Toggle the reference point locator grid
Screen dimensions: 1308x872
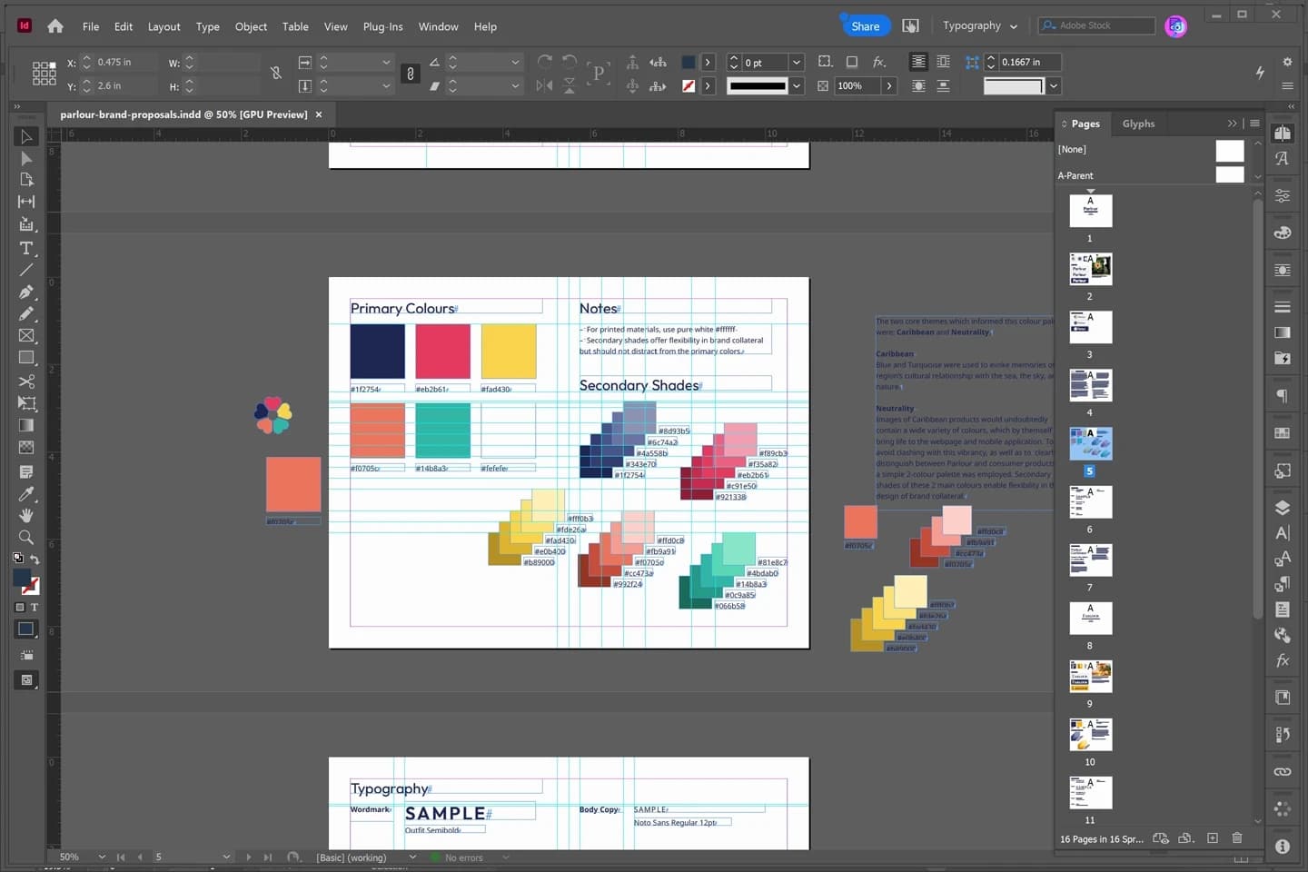tap(45, 74)
